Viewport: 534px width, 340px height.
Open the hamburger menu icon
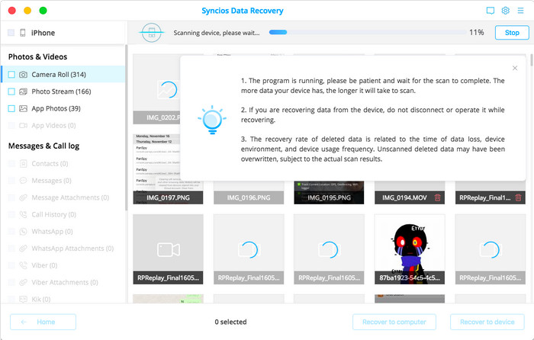point(520,11)
